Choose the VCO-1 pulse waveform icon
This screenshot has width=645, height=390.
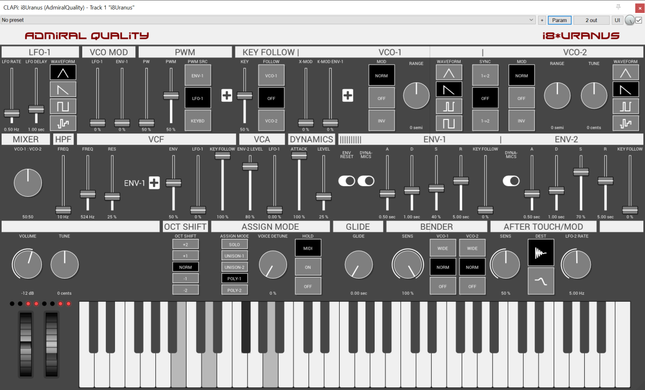tap(449, 106)
